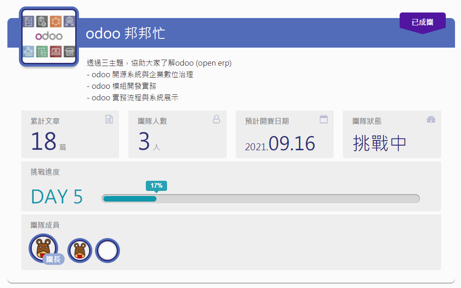The height and width of the screenshot is (288, 461).
Task: Click the red laptop icon in the team badge
Action: (x=56, y=51)
